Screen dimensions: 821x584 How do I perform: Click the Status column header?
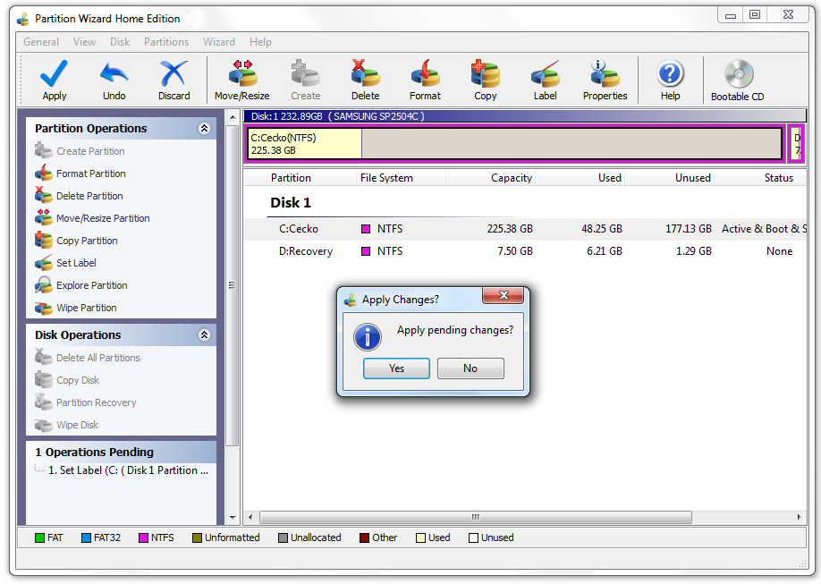coord(760,178)
